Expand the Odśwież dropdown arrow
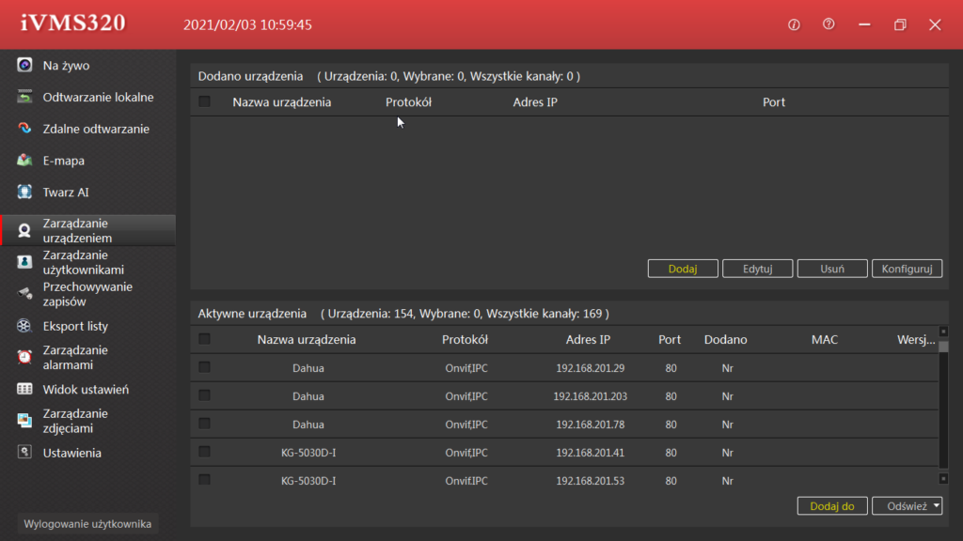This screenshot has height=541, width=963. coord(937,506)
